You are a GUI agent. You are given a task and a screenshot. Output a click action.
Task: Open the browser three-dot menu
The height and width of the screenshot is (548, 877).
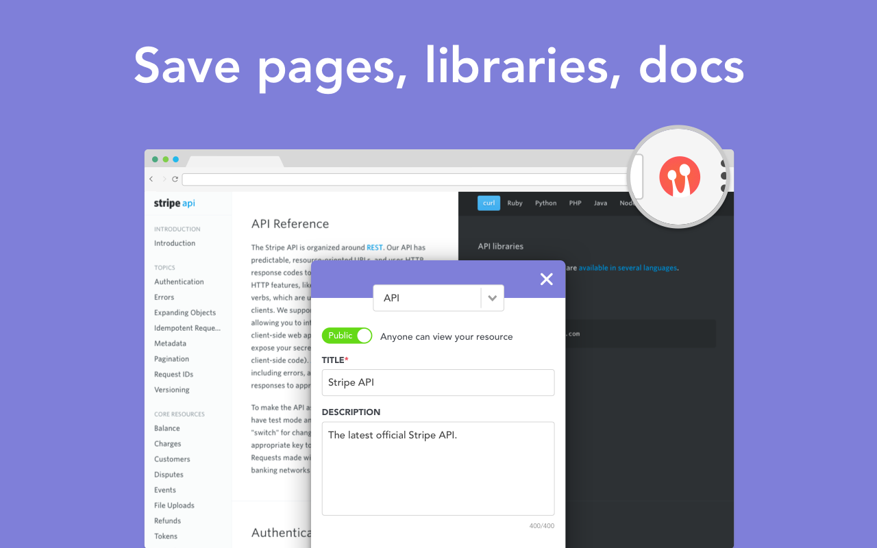pos(724,176)
